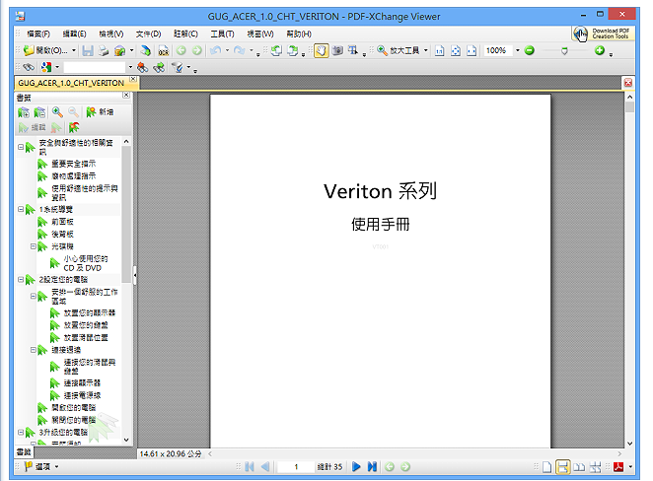Viewport: 653px width, 481px height.
Task: Open the 檔案(F) menu
Action: point(38,34)
